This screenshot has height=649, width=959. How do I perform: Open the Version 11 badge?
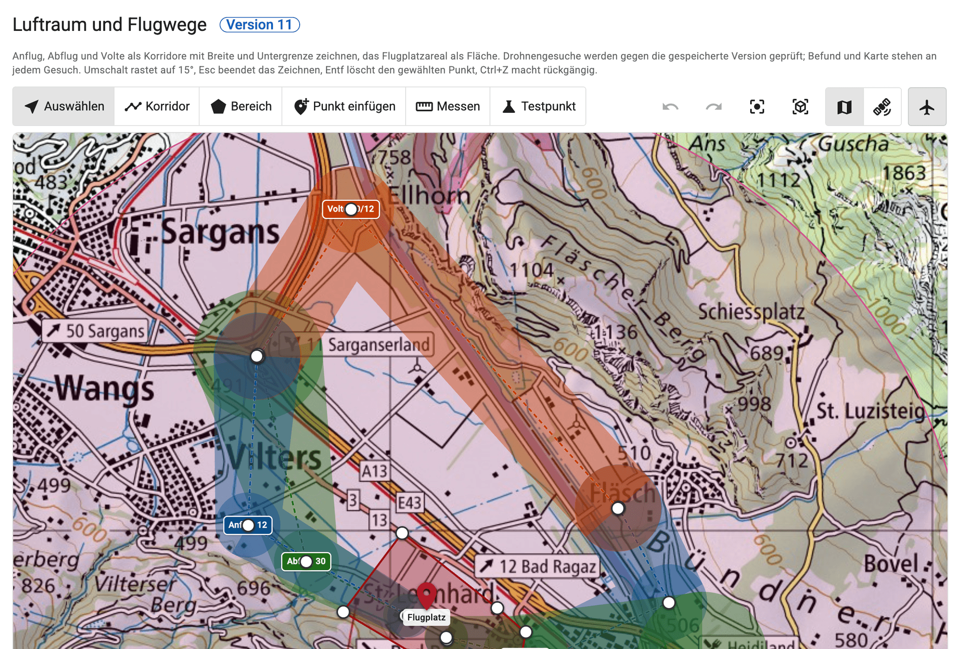click(260, 24)
